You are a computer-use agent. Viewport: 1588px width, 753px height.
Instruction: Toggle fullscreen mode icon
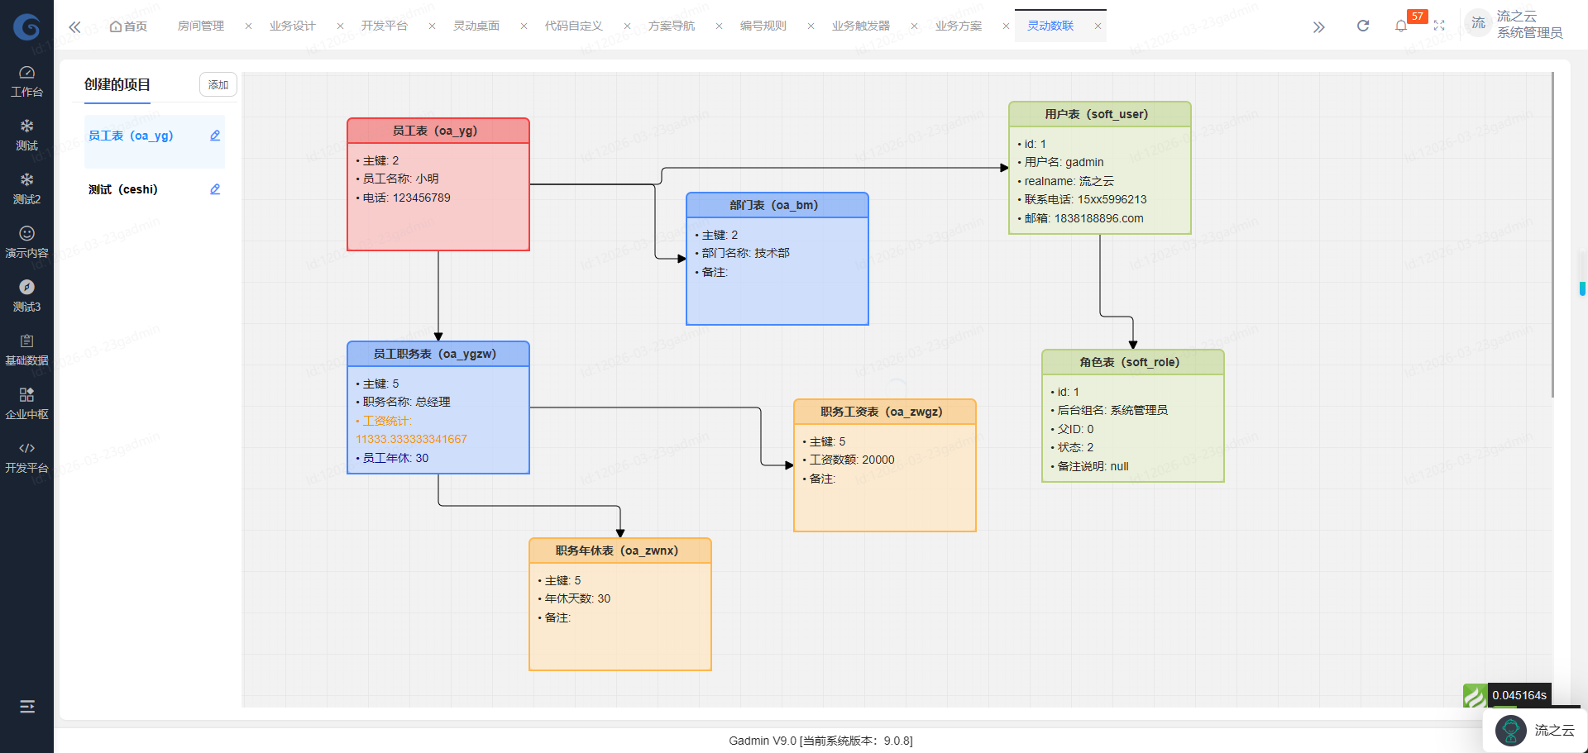[1439, 26]
